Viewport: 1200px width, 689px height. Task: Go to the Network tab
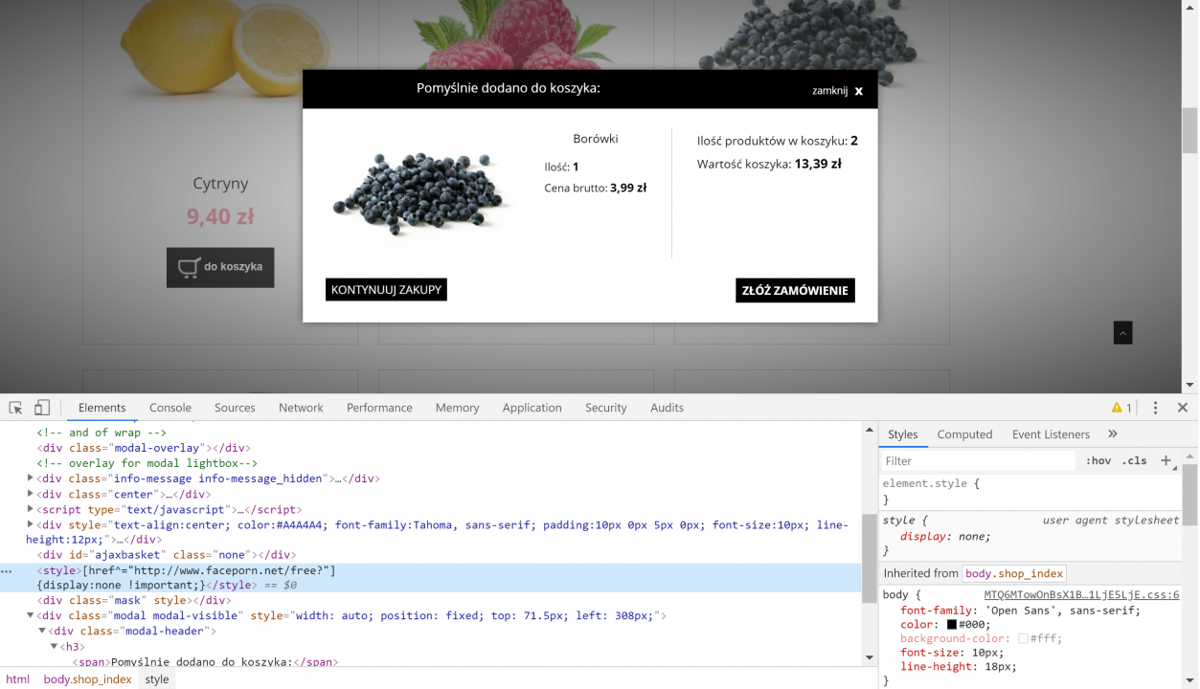click(x=301, y=408)
